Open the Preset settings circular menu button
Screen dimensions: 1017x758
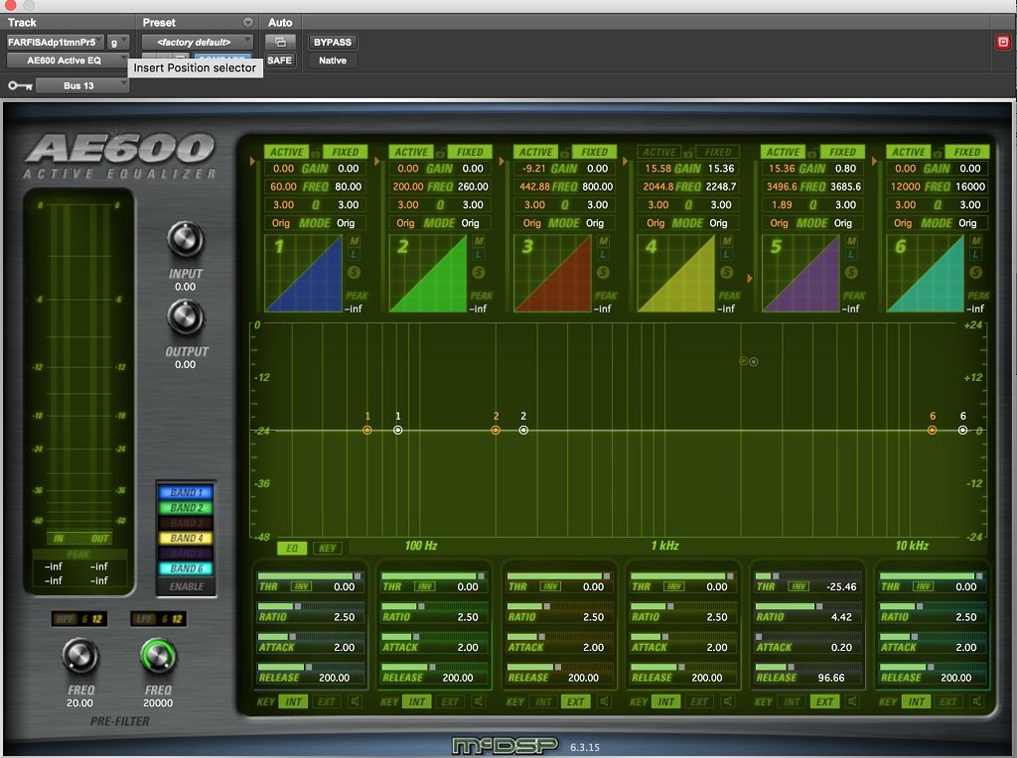247,22
